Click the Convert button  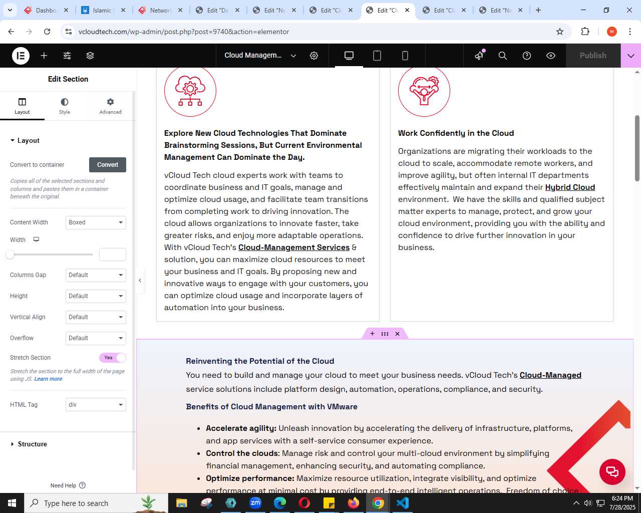click(108, 165)
